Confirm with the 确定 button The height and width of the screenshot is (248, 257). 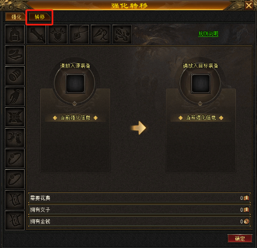click(x=240, y=238)
